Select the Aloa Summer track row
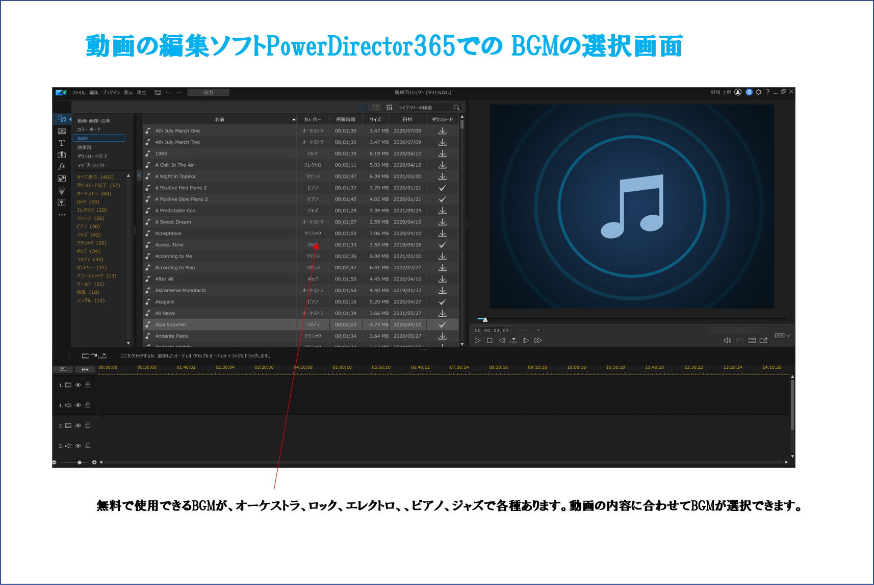This screenshot has width=874, height=585. [x=301, y=324]
